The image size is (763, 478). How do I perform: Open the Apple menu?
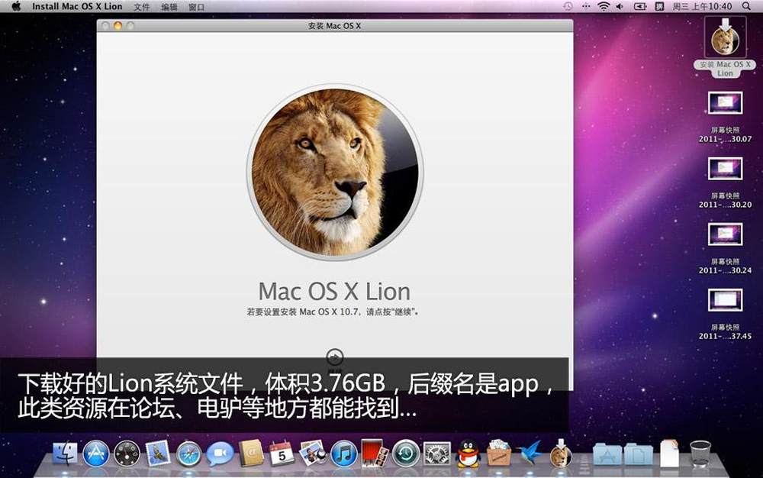(x=16, y=6)
